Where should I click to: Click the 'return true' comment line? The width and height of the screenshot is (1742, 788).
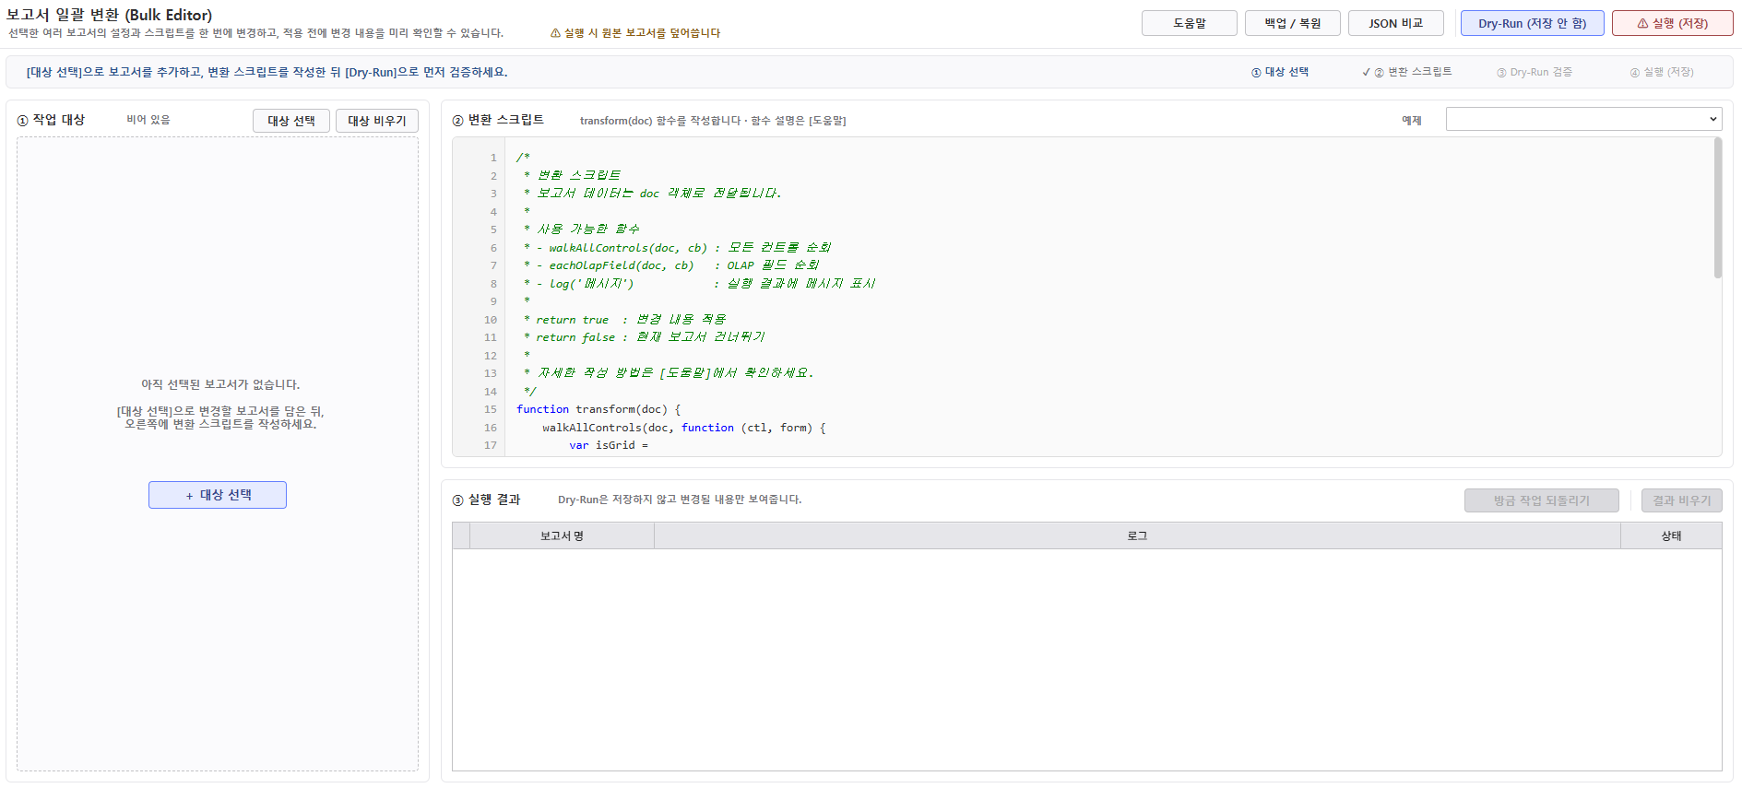(x=624, y=320)
